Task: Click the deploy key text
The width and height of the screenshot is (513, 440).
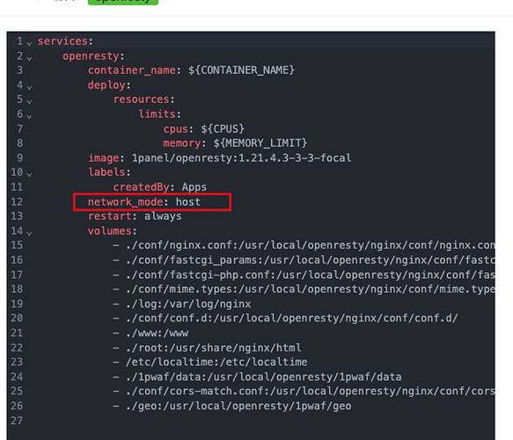Action: [106, 85]
